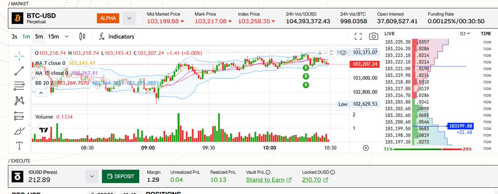Expand the timeframe interval dropdown

(x=66, y=36)
